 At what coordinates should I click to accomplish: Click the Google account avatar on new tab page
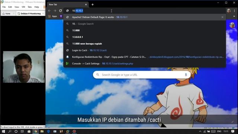pos(232,25)
